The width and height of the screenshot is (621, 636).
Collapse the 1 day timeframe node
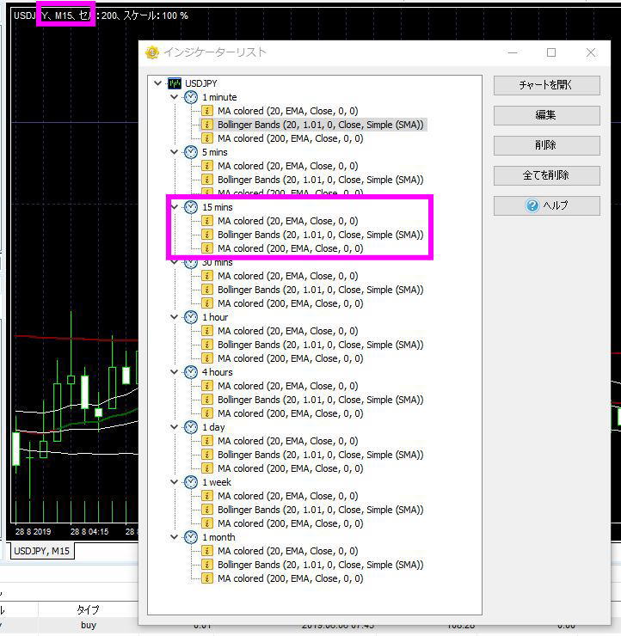(x=175, y=427)
